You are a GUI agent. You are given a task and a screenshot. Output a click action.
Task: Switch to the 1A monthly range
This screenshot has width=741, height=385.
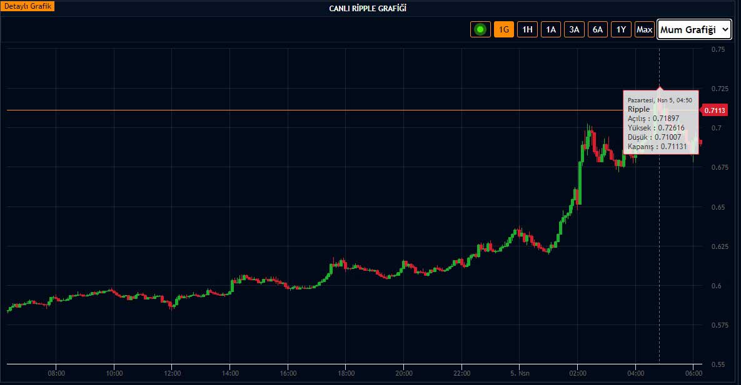tap(551, 30)
